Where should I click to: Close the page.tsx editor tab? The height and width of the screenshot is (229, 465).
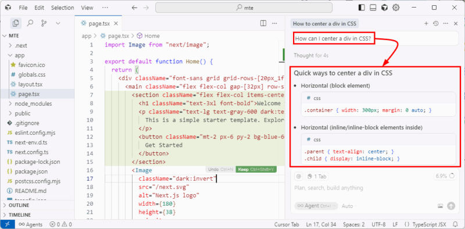(x=116, y=24)
